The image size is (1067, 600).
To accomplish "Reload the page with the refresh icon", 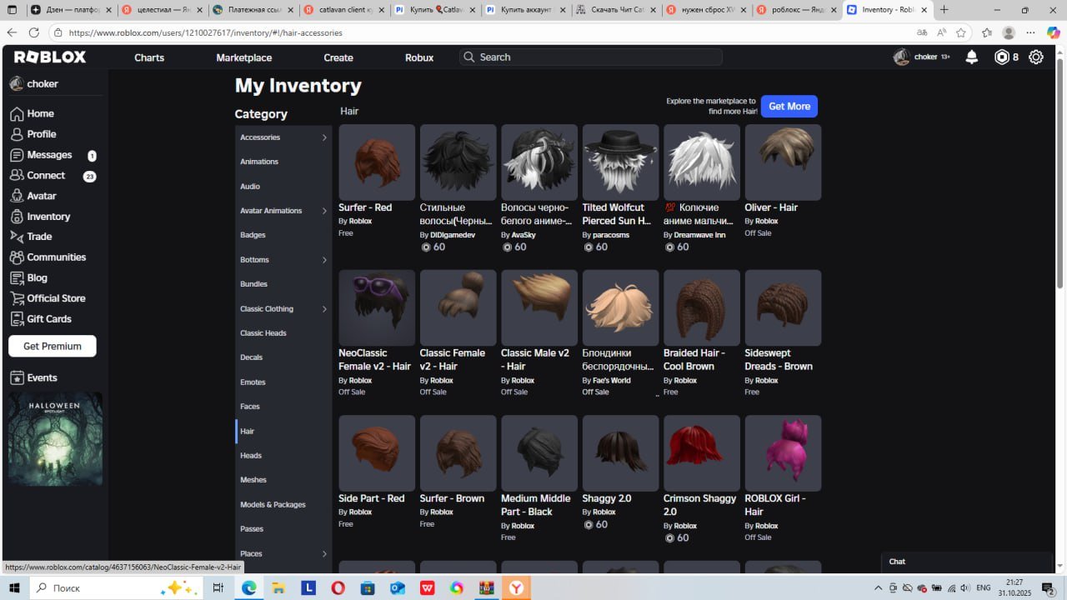I will pyautogui.click(x=33, y=32).
